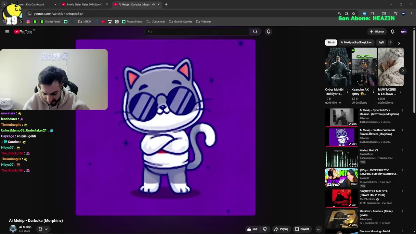Open subscription notification bell dropdown
Image resolution: width=416 pixels, height=234 pixels.
click(43, 229)
